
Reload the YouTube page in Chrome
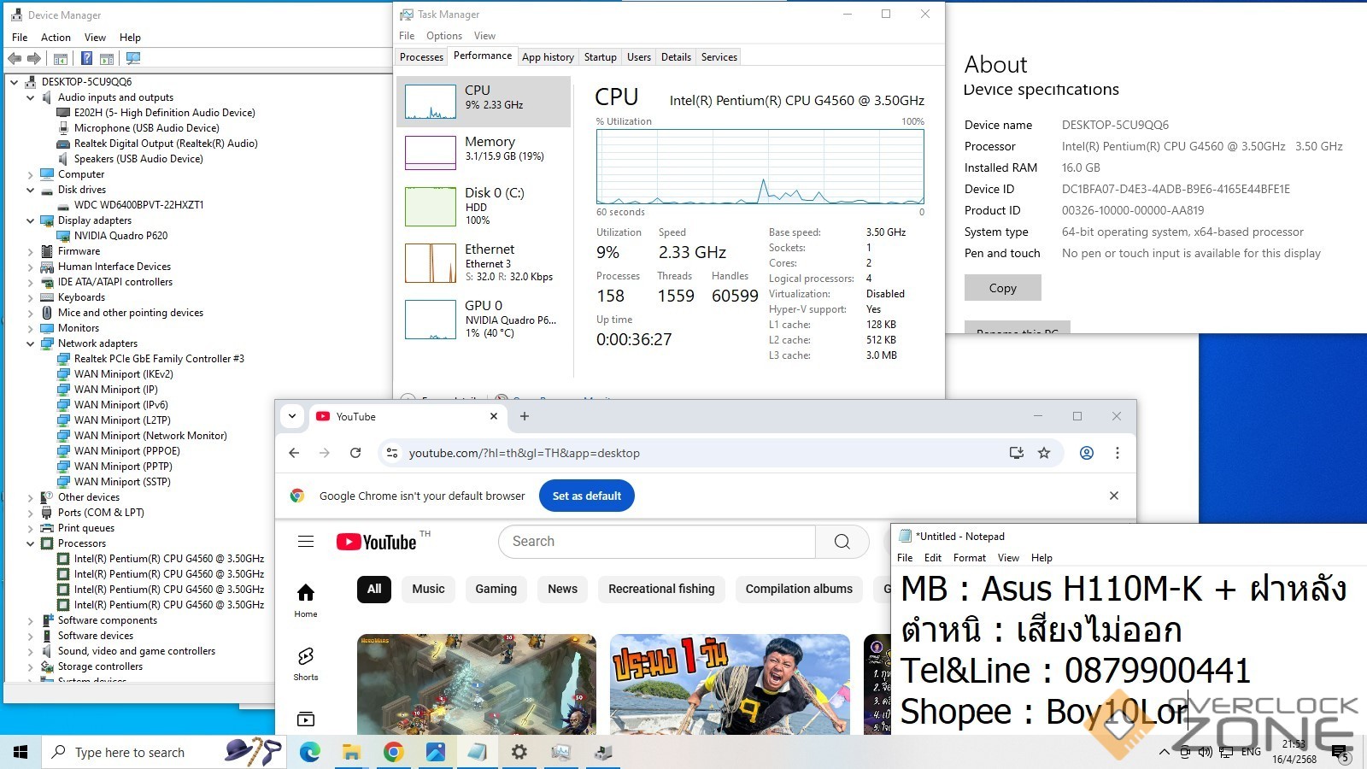(x=355, y=453)
